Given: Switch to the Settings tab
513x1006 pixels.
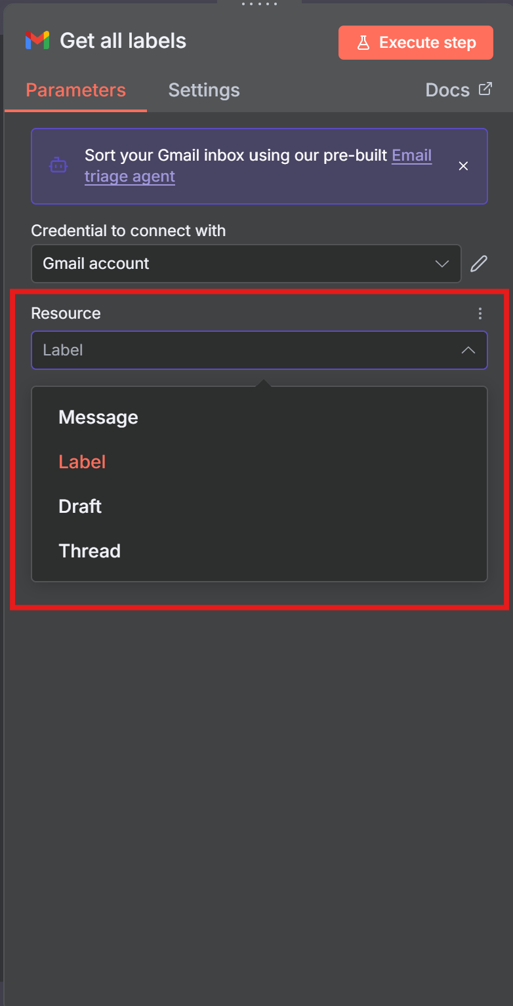Looking at the screenshot, I should pyautogui.click(x=203, y=90).
